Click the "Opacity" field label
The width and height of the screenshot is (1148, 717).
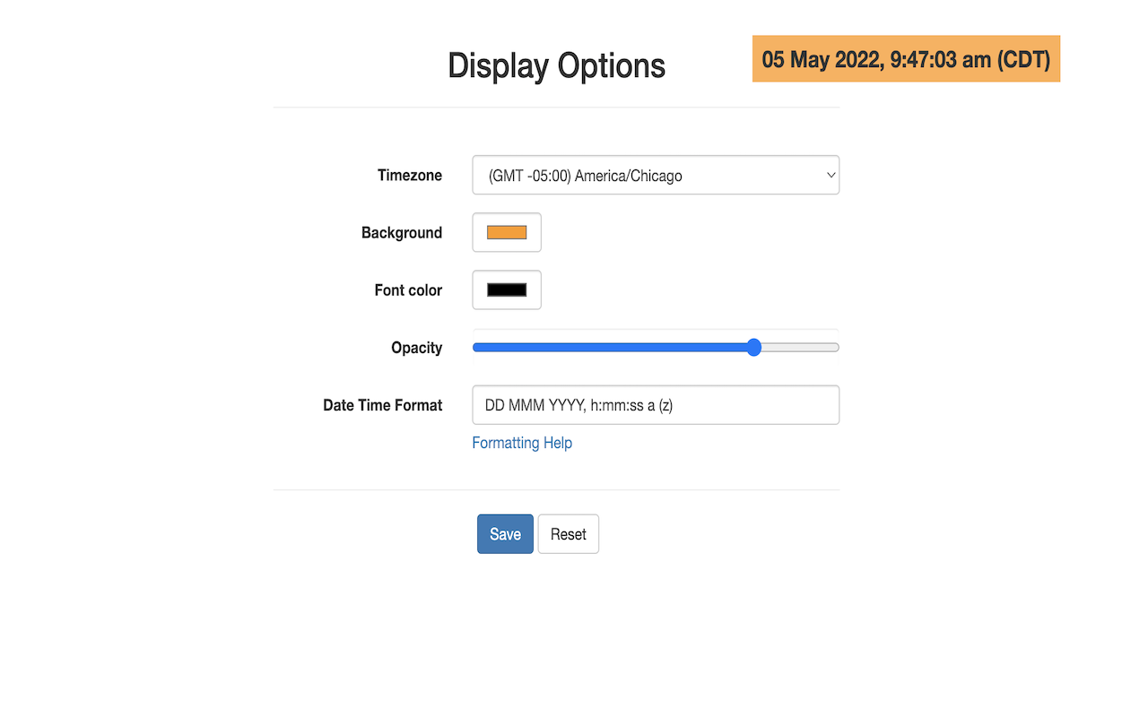click(x=416, y=348)
